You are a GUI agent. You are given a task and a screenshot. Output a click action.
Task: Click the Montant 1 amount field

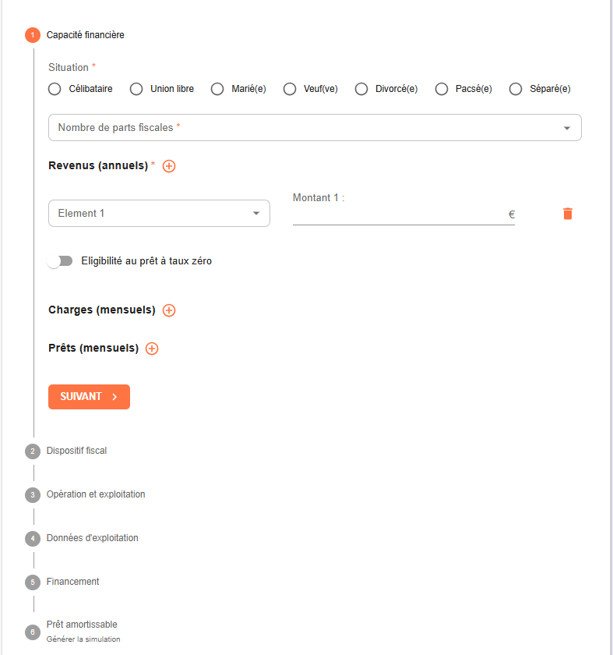[x=398, y=214]
